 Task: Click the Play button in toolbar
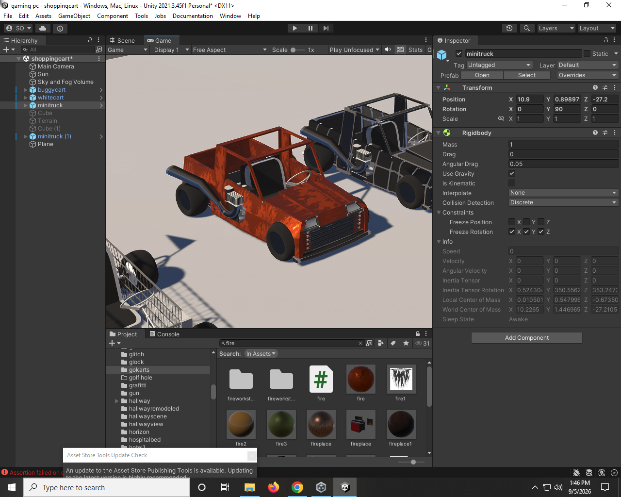pos(294,28)
